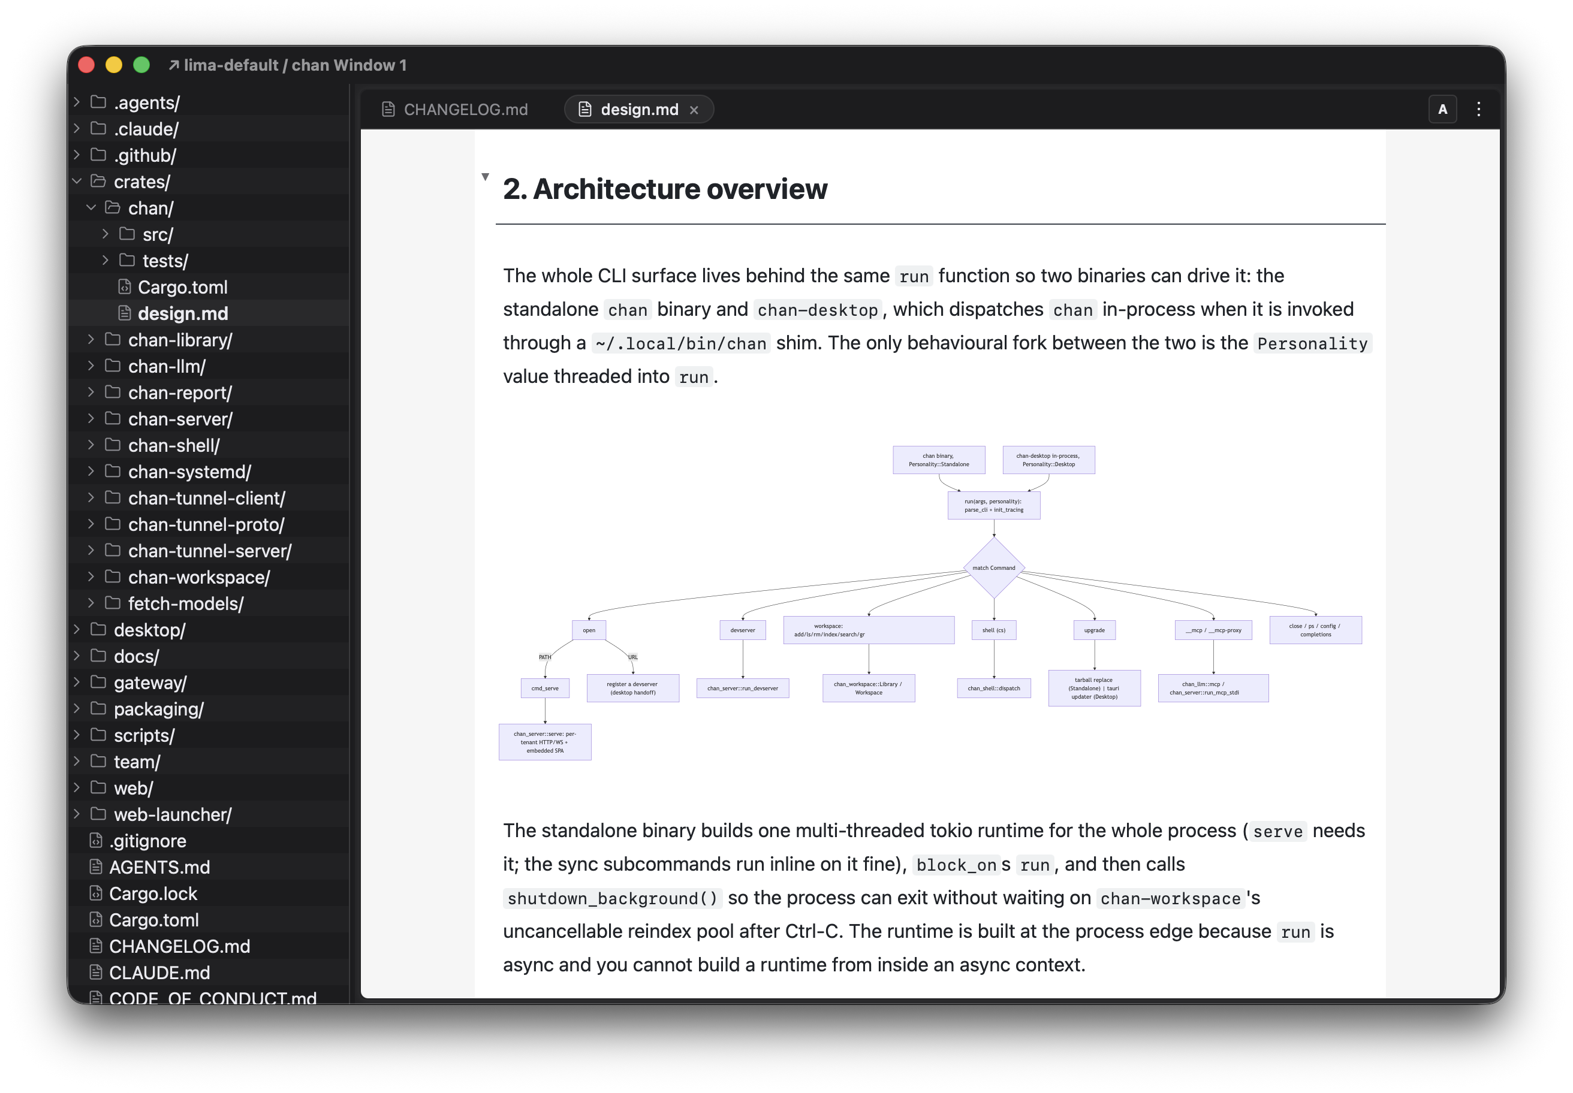1573x1093 pixels.
Task: Collapse the Architecture overview heading triangle
Action: [485, 177]
